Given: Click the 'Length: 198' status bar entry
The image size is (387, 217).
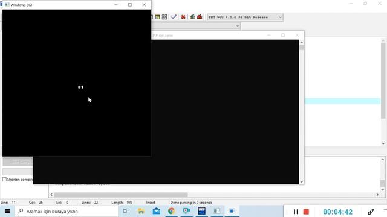Looking at the screenshot, I should pos(122,203).
